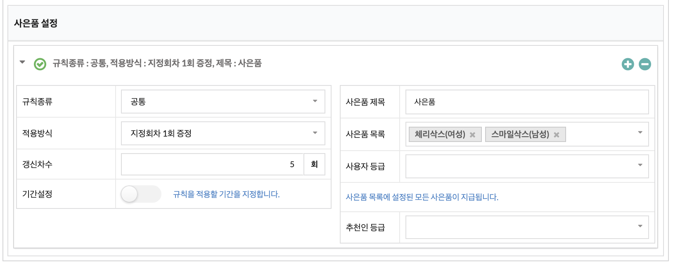The height and width of the screenshot is (265, 673).
Task: Click the 사은품 제목 text field
Action: tap(527, 102)
